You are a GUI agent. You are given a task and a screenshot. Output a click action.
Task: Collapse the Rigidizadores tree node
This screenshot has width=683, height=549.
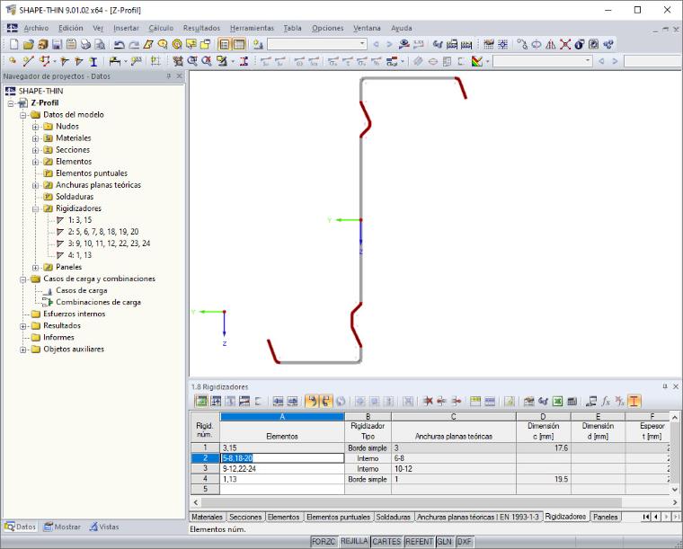pos(36,209)
